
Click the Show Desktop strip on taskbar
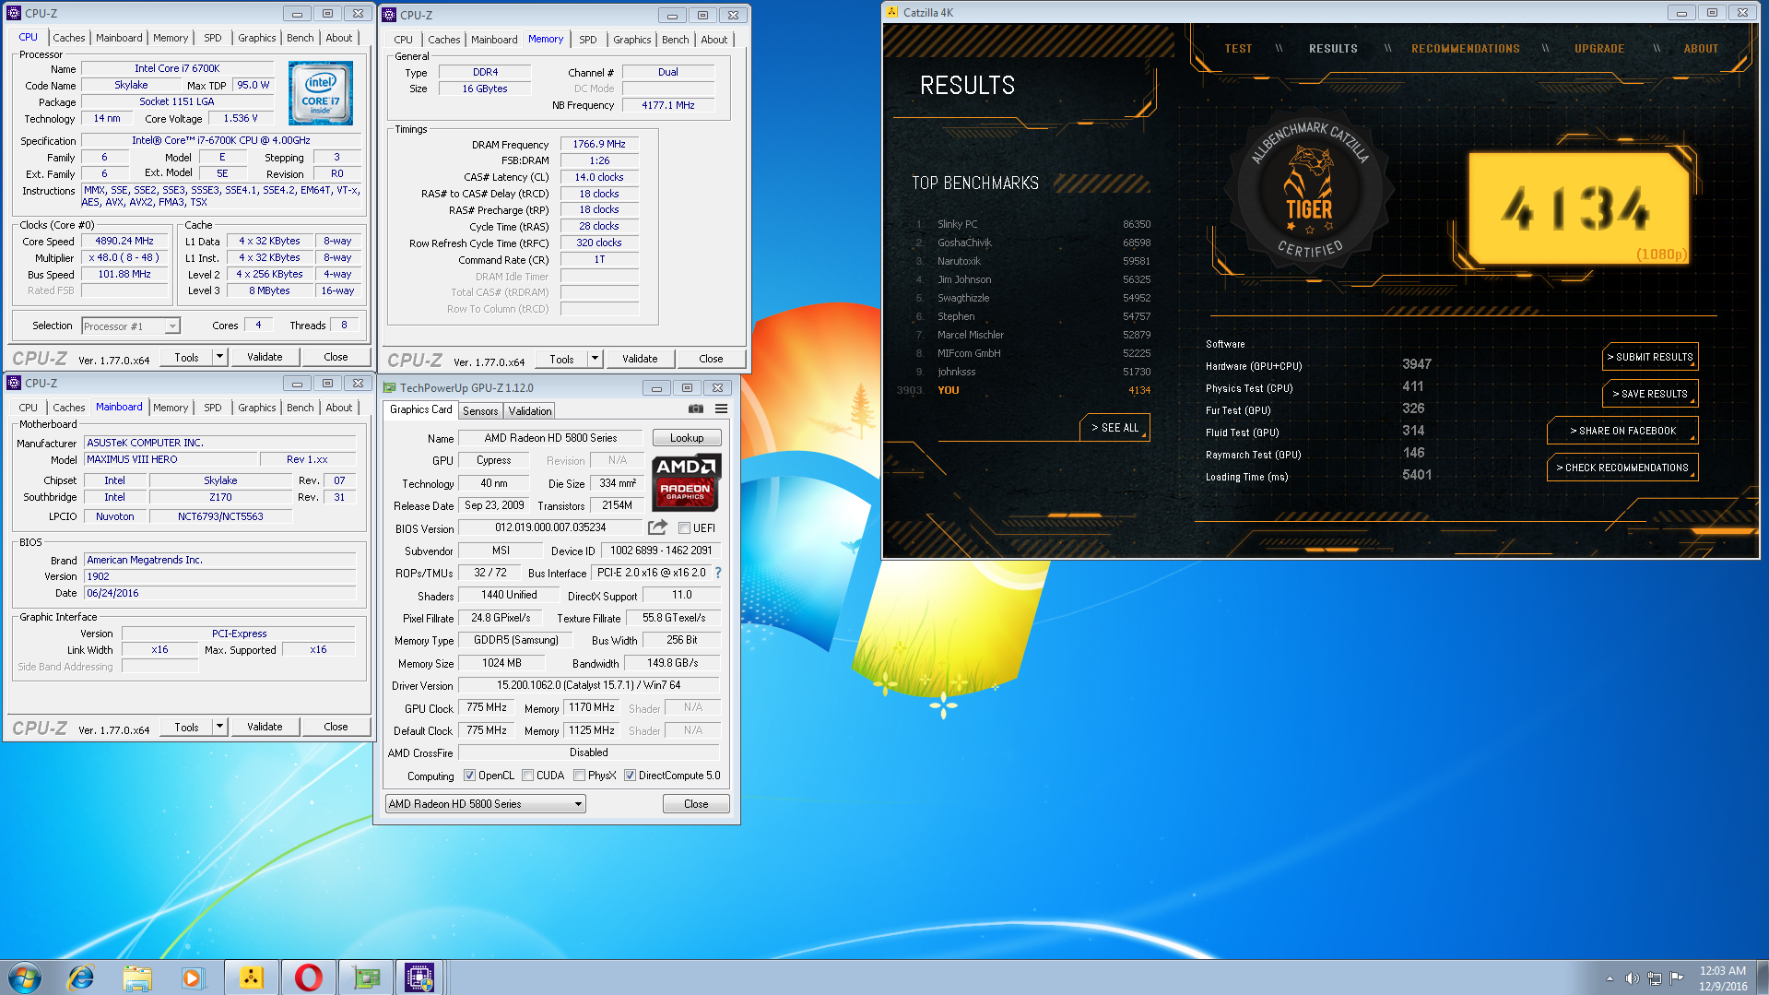(x=1762, y=977)
